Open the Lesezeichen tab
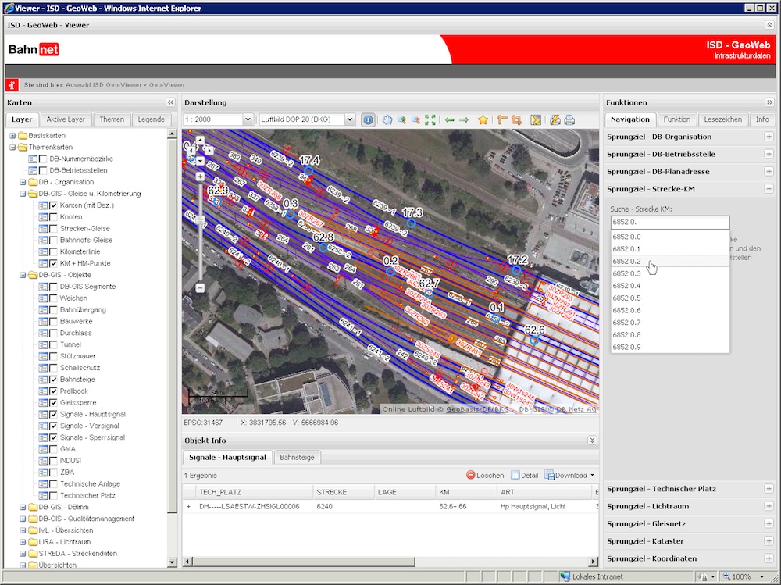 pos(722,119)
